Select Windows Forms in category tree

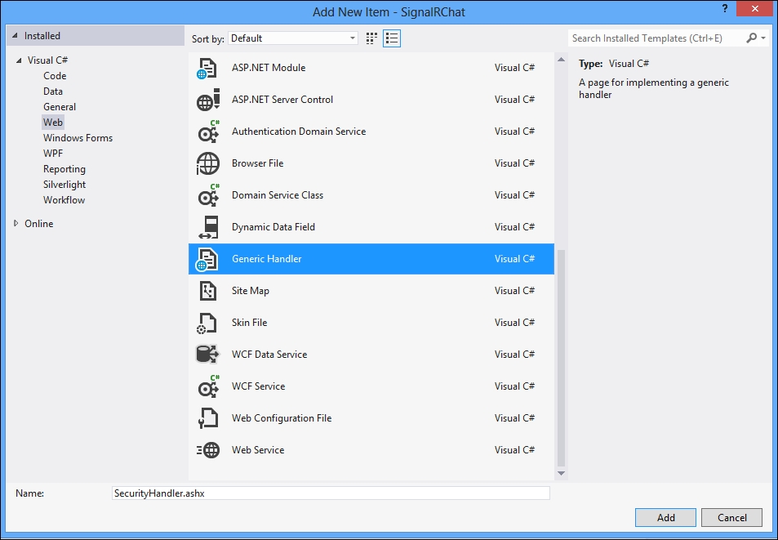[78, 138]
